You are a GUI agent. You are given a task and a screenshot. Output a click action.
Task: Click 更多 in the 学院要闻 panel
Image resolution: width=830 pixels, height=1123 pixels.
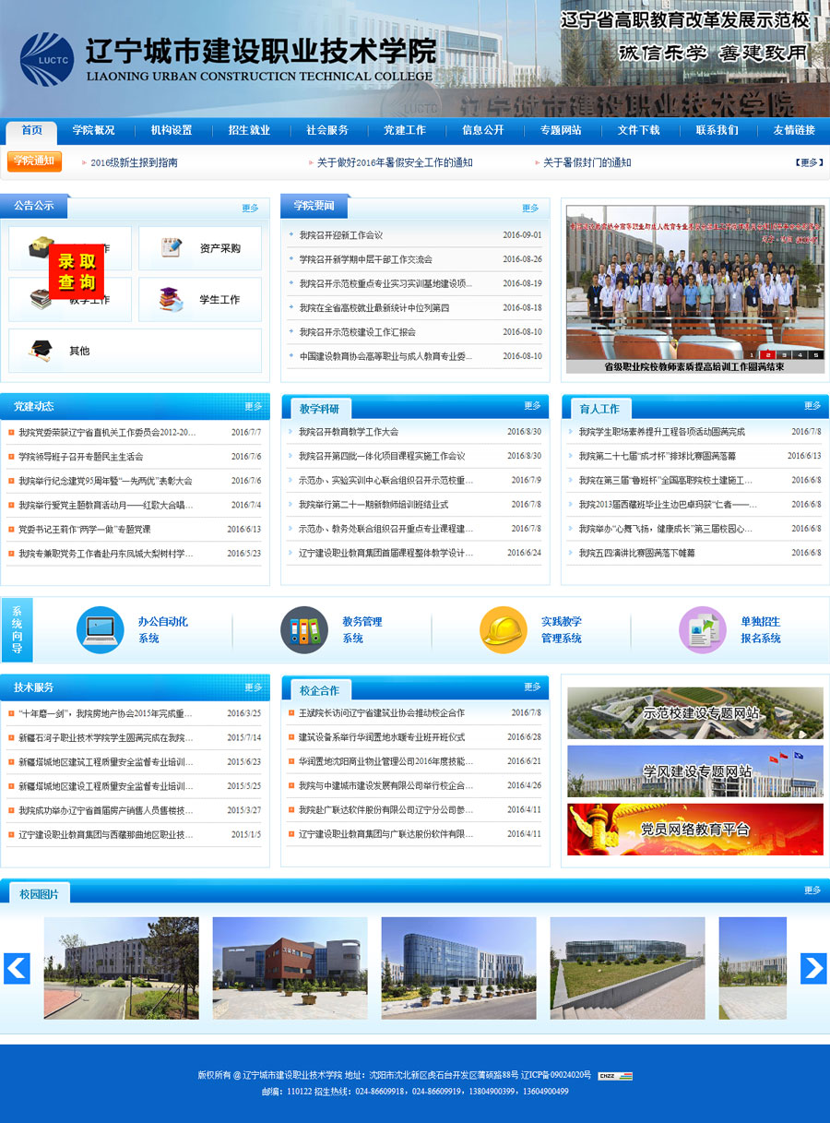coord(530,209)
